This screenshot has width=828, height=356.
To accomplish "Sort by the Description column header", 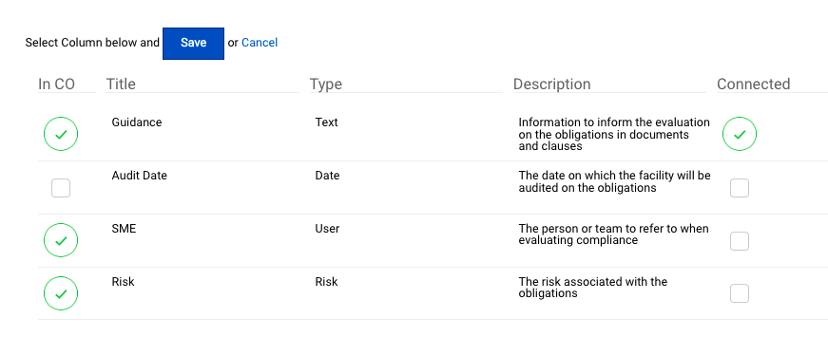I will (551, 84).
